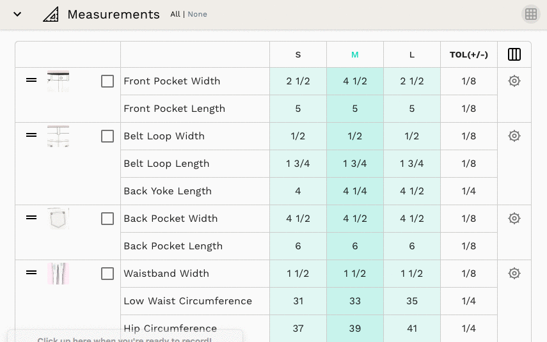Check the Waistband Width group checkbox
This screenshot has width=547, height=342.
pos(107,274)
